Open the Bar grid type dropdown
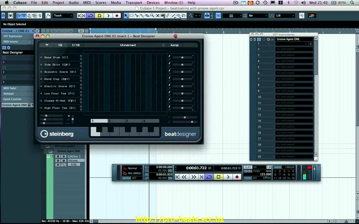The width and height of the screenshot is (359, 224). coord(258,16)
